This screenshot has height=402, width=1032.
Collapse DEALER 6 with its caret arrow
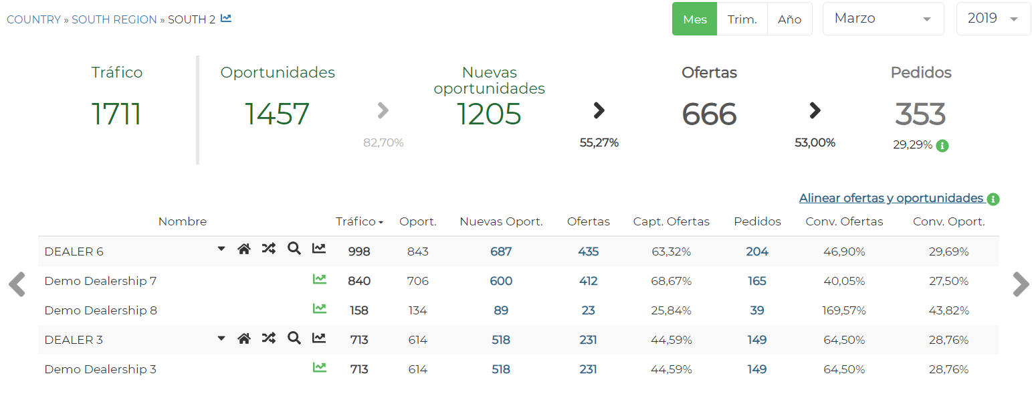(x=221, y=249)
